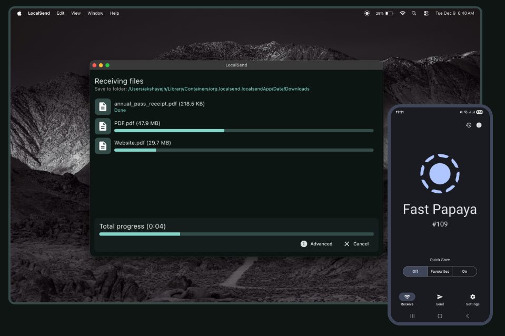Viewport: 505px width, 336px height.
Task: Click the annual_pass_receipt.pdf file icon
Action: 103,106
